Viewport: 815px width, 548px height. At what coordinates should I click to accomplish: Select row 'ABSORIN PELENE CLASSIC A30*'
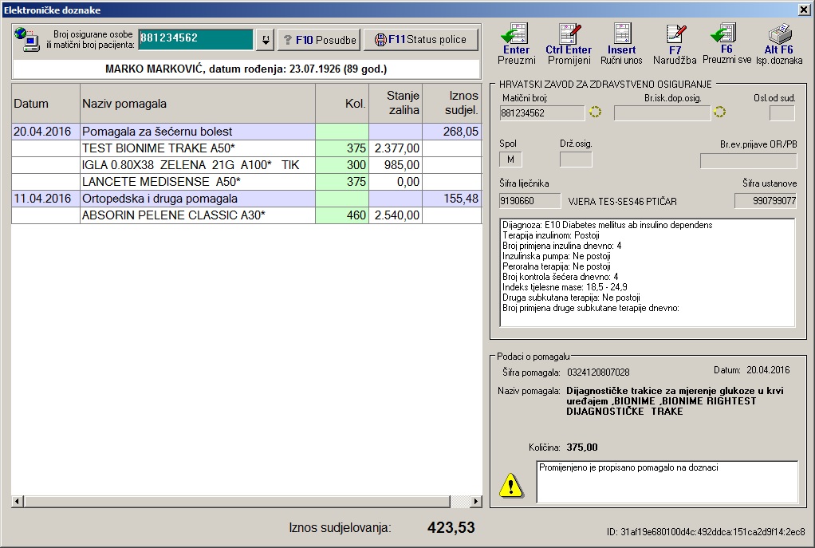tap(246, 215)
